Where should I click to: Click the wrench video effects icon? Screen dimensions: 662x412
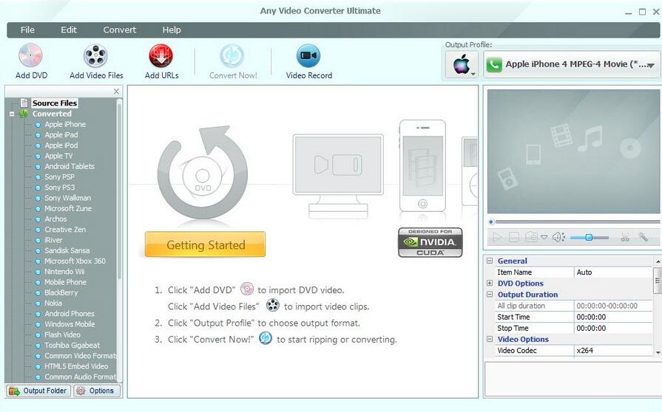pyautogui.click(x=643, y=237)
